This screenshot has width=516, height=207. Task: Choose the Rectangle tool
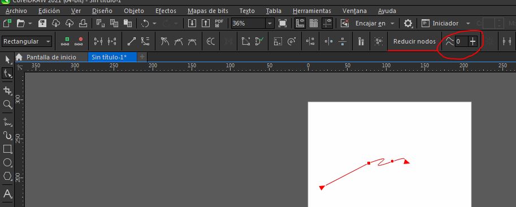click(7, 149)
